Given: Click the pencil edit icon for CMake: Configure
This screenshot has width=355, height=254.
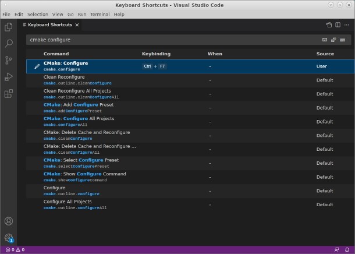Looking at the screenshot, I should (37, 66).
